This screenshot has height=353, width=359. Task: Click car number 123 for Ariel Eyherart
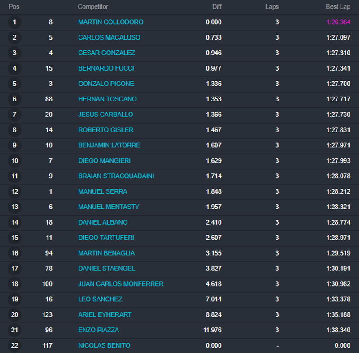47,314
